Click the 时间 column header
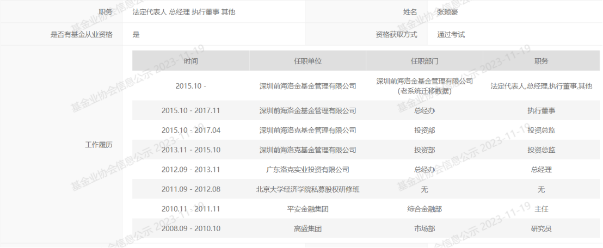603x248 pixels. (190, 61)
